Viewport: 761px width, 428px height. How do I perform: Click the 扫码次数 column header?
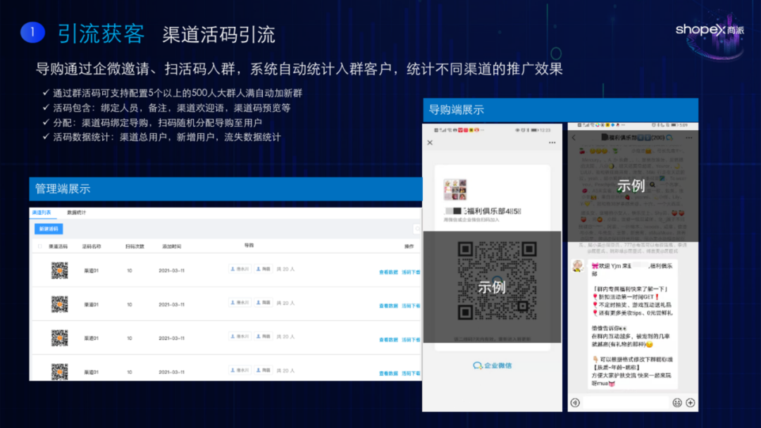(x=135, y=246)
